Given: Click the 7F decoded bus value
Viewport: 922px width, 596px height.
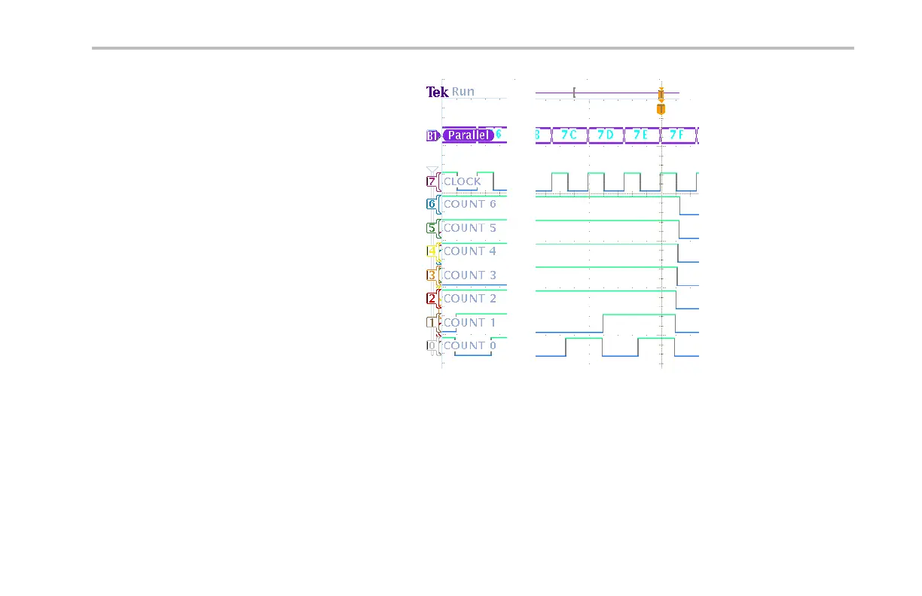Looking at the screenshot, I should (x=676, y=135).
